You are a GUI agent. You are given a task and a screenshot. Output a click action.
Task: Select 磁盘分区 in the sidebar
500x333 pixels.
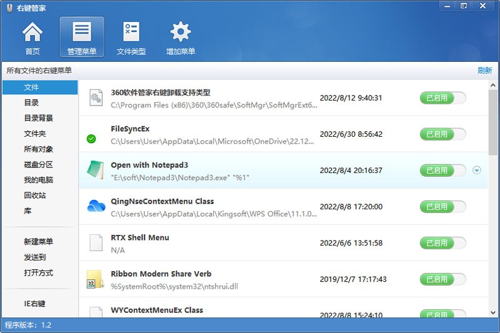click(x=40, y=164)
